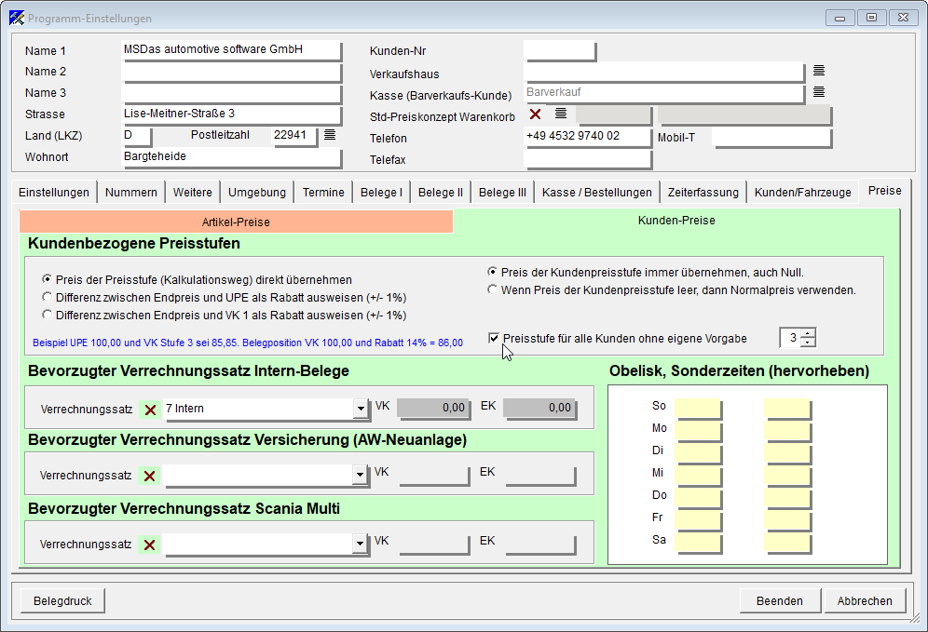
Task: Click the Kasse Barverkauf input field
Action: (x=664, y=93)
